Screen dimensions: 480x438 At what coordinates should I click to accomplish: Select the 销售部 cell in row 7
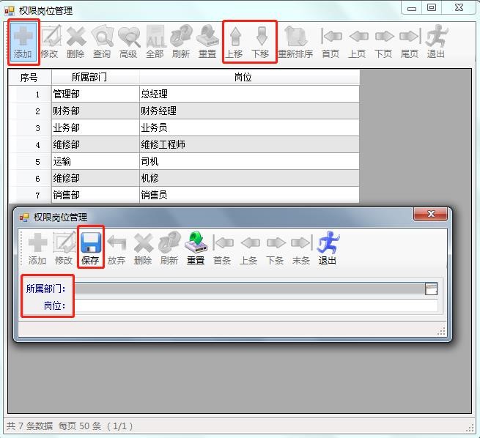[95, 195]
